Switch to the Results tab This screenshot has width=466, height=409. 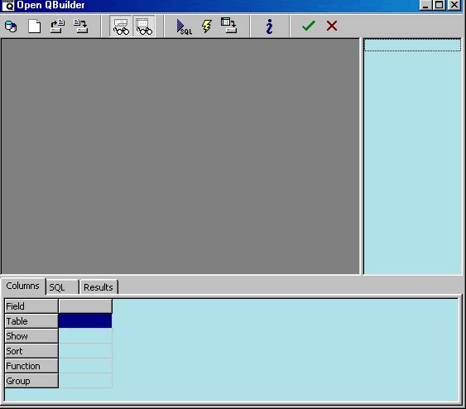(x=98, y=287)
